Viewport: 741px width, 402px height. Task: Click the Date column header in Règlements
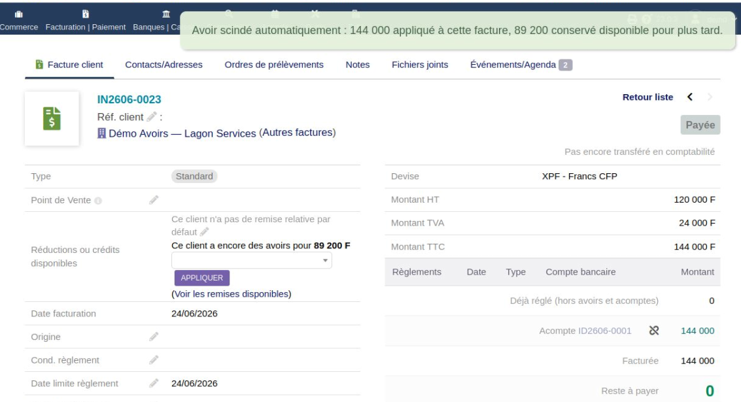(x=476, y=272)
